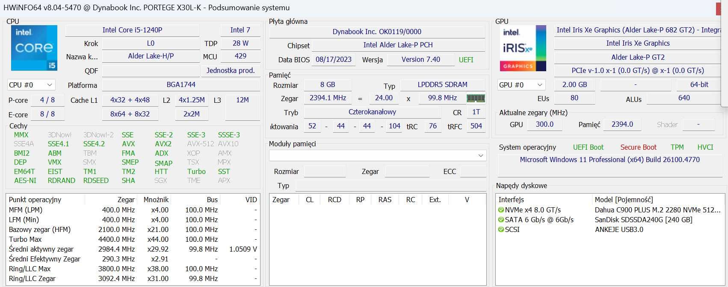Viewport: 728px width, 287px height.
Task: Click the Intel Alder Lake-P PCH chipset field
Action: pyautogui.click(x=398, y=45)
